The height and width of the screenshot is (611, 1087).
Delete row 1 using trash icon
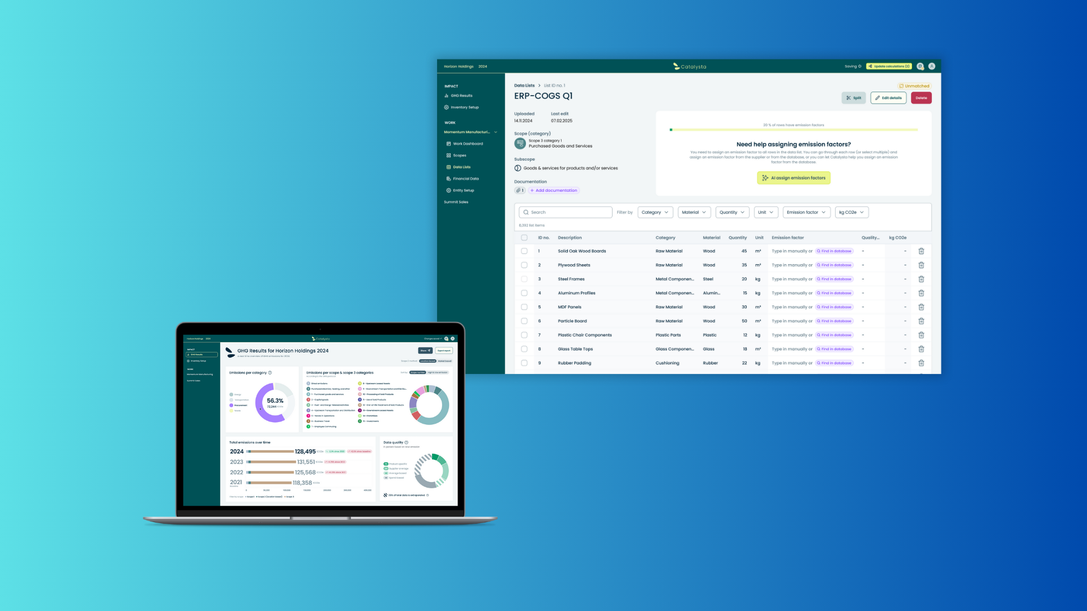point(921,251)
